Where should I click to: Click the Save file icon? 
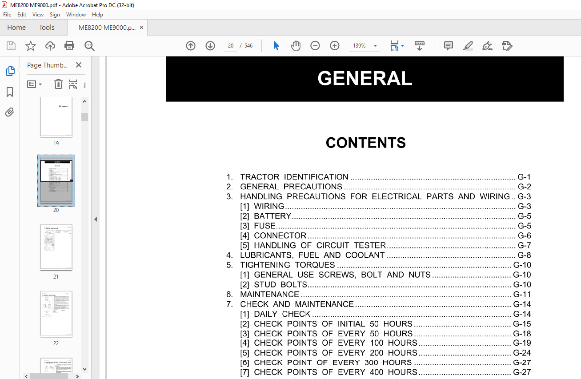click(11, 46)
